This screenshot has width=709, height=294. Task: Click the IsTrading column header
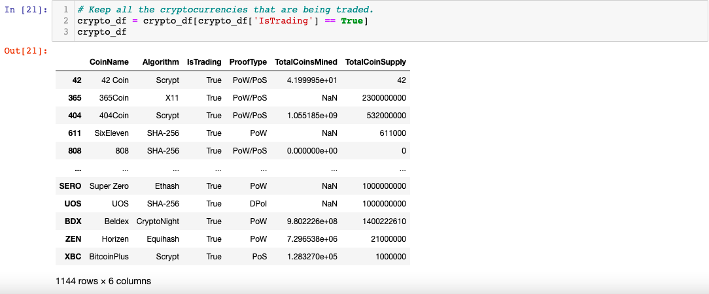point(204,62)
